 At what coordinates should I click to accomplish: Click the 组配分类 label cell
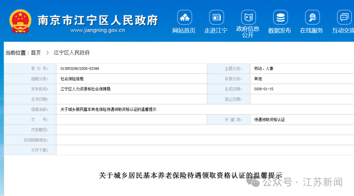[30, 79]
